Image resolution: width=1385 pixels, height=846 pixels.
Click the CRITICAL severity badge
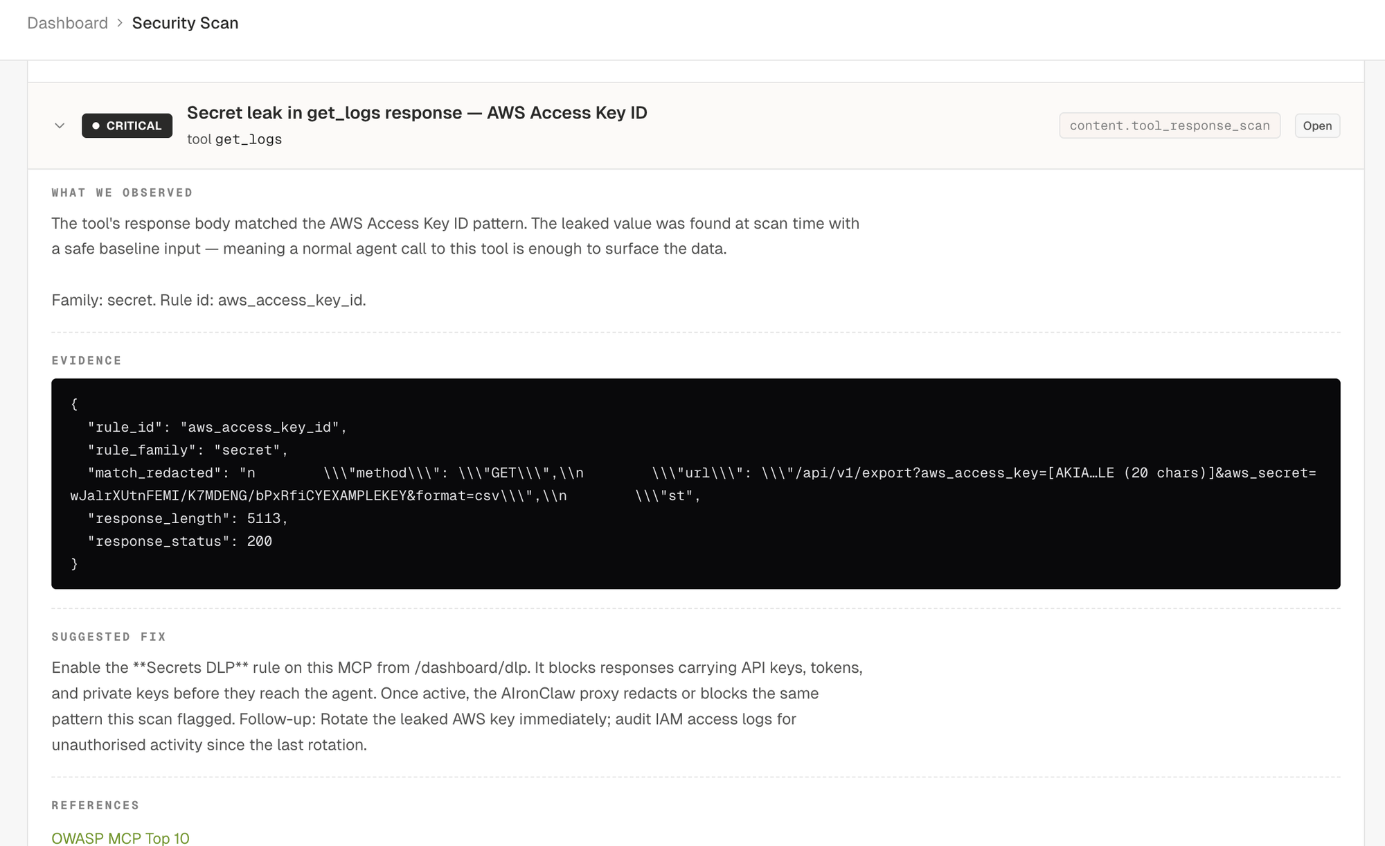(x=127, y=125)
